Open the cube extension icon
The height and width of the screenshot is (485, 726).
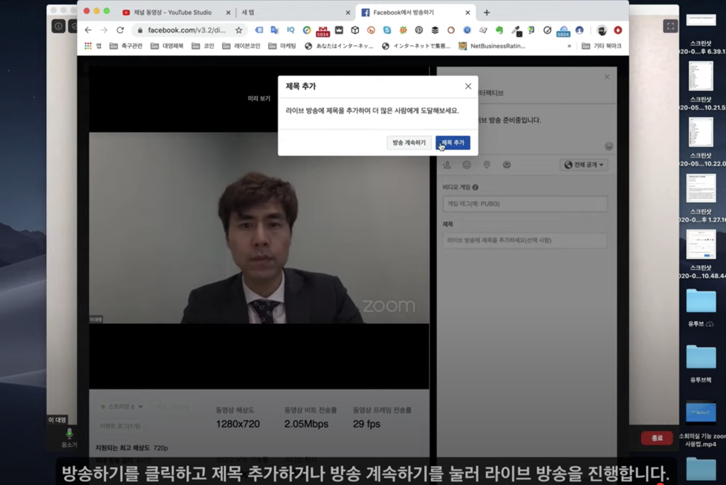coord(355,30)
